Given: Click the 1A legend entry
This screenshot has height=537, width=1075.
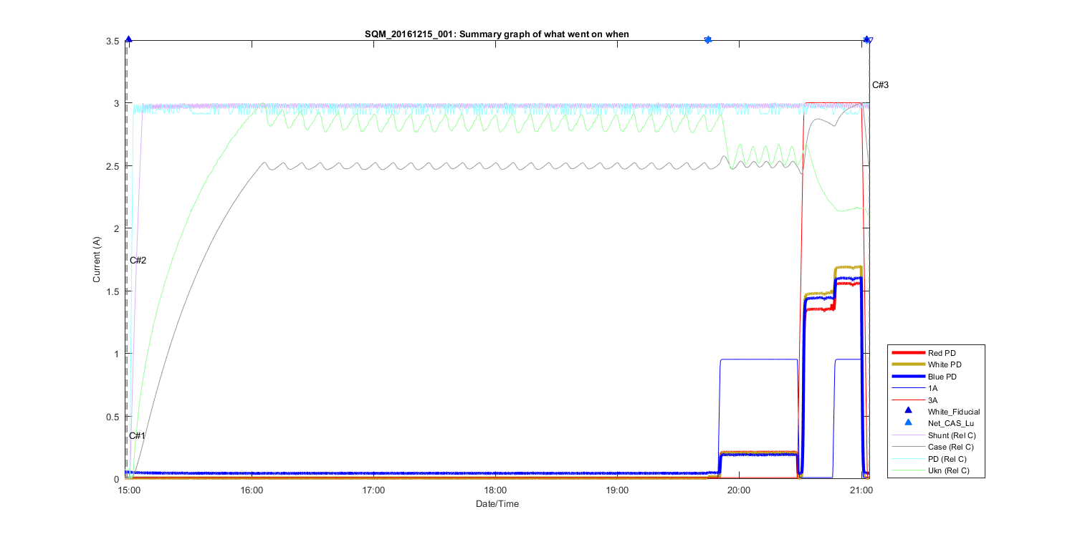Looking at the screenshot, I should (932, 387).
